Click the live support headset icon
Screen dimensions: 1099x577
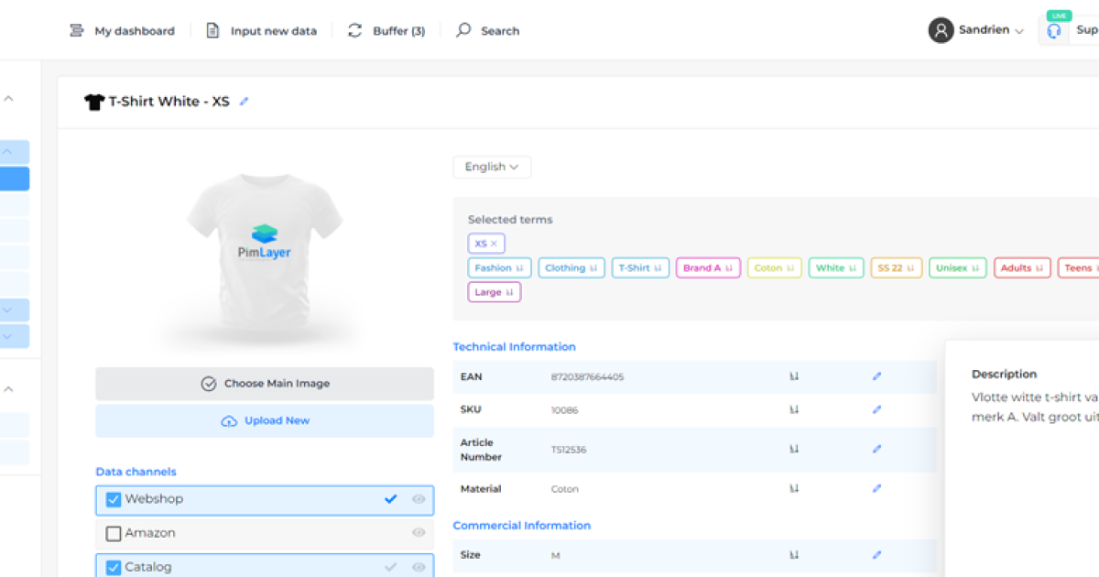point(1054,31)
